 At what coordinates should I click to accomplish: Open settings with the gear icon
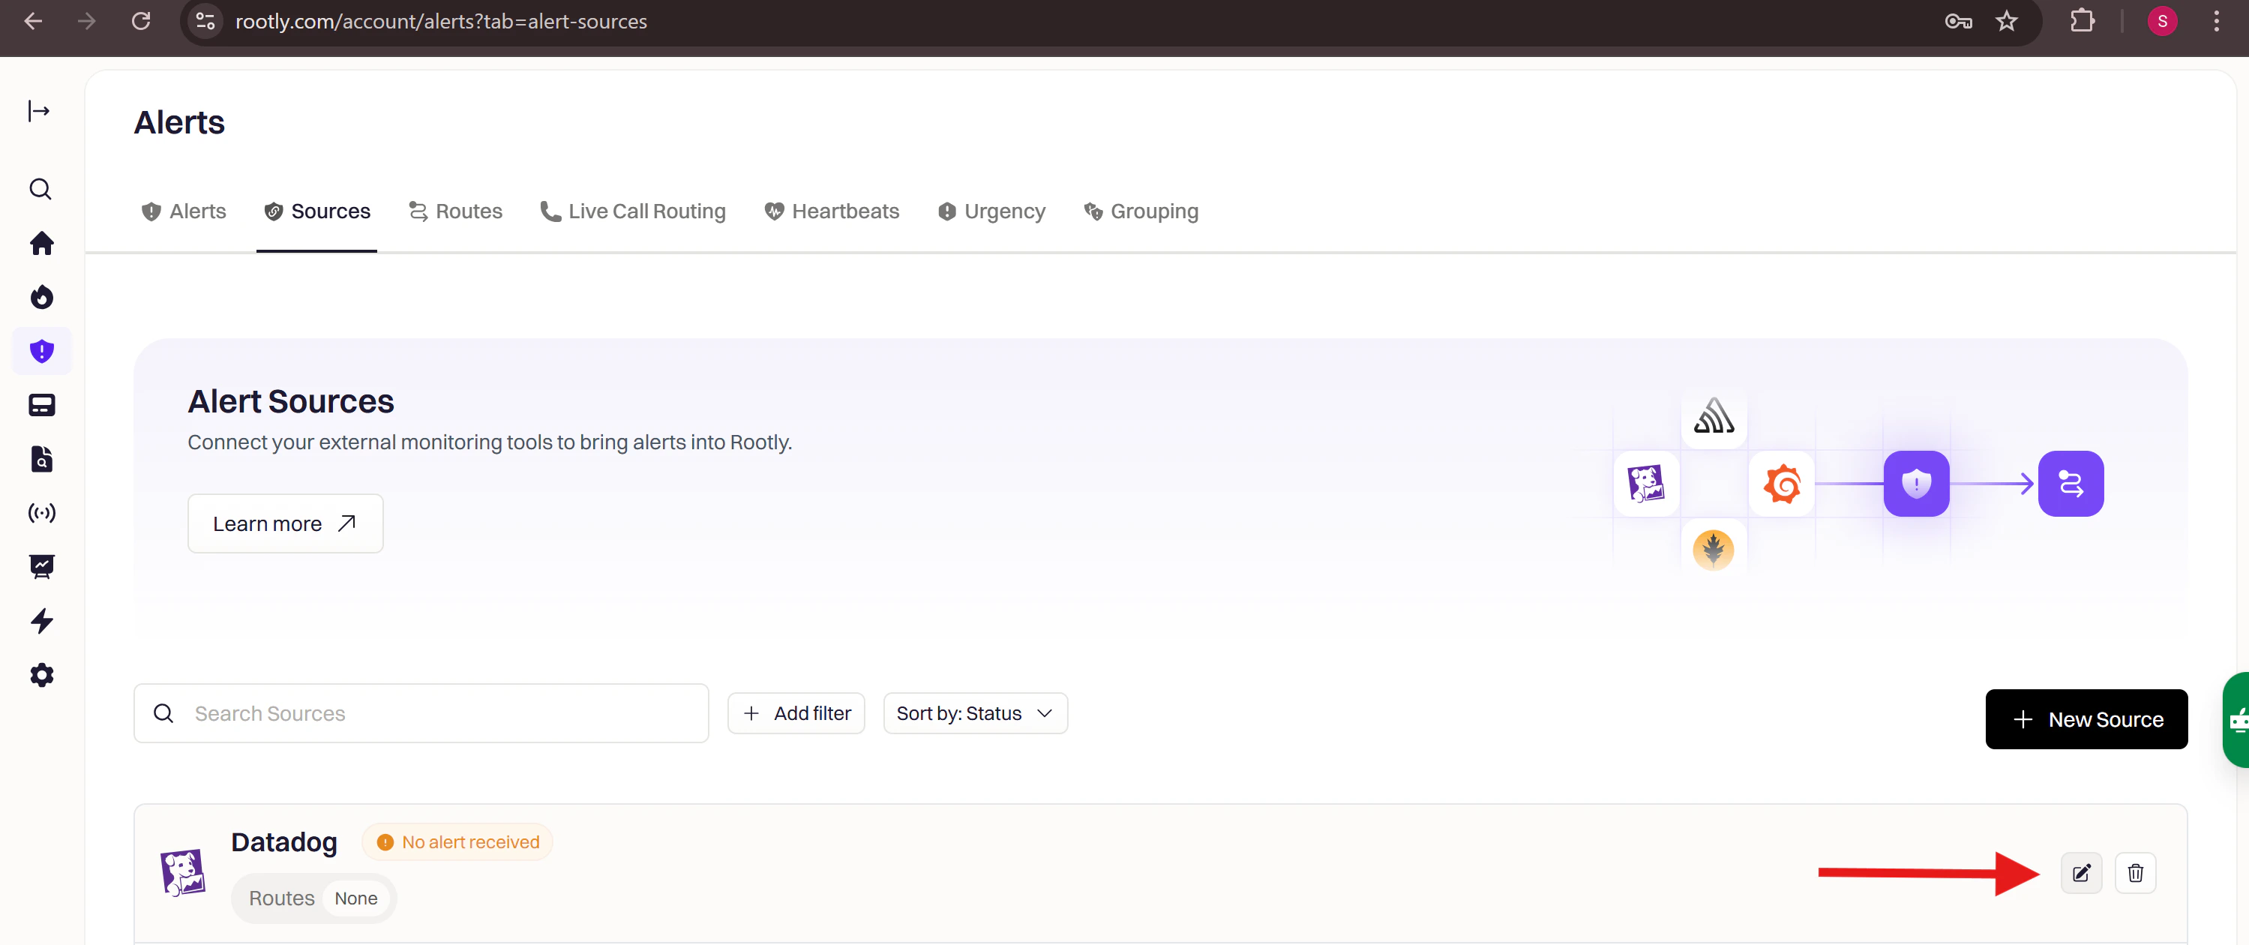tap(41, 674)
